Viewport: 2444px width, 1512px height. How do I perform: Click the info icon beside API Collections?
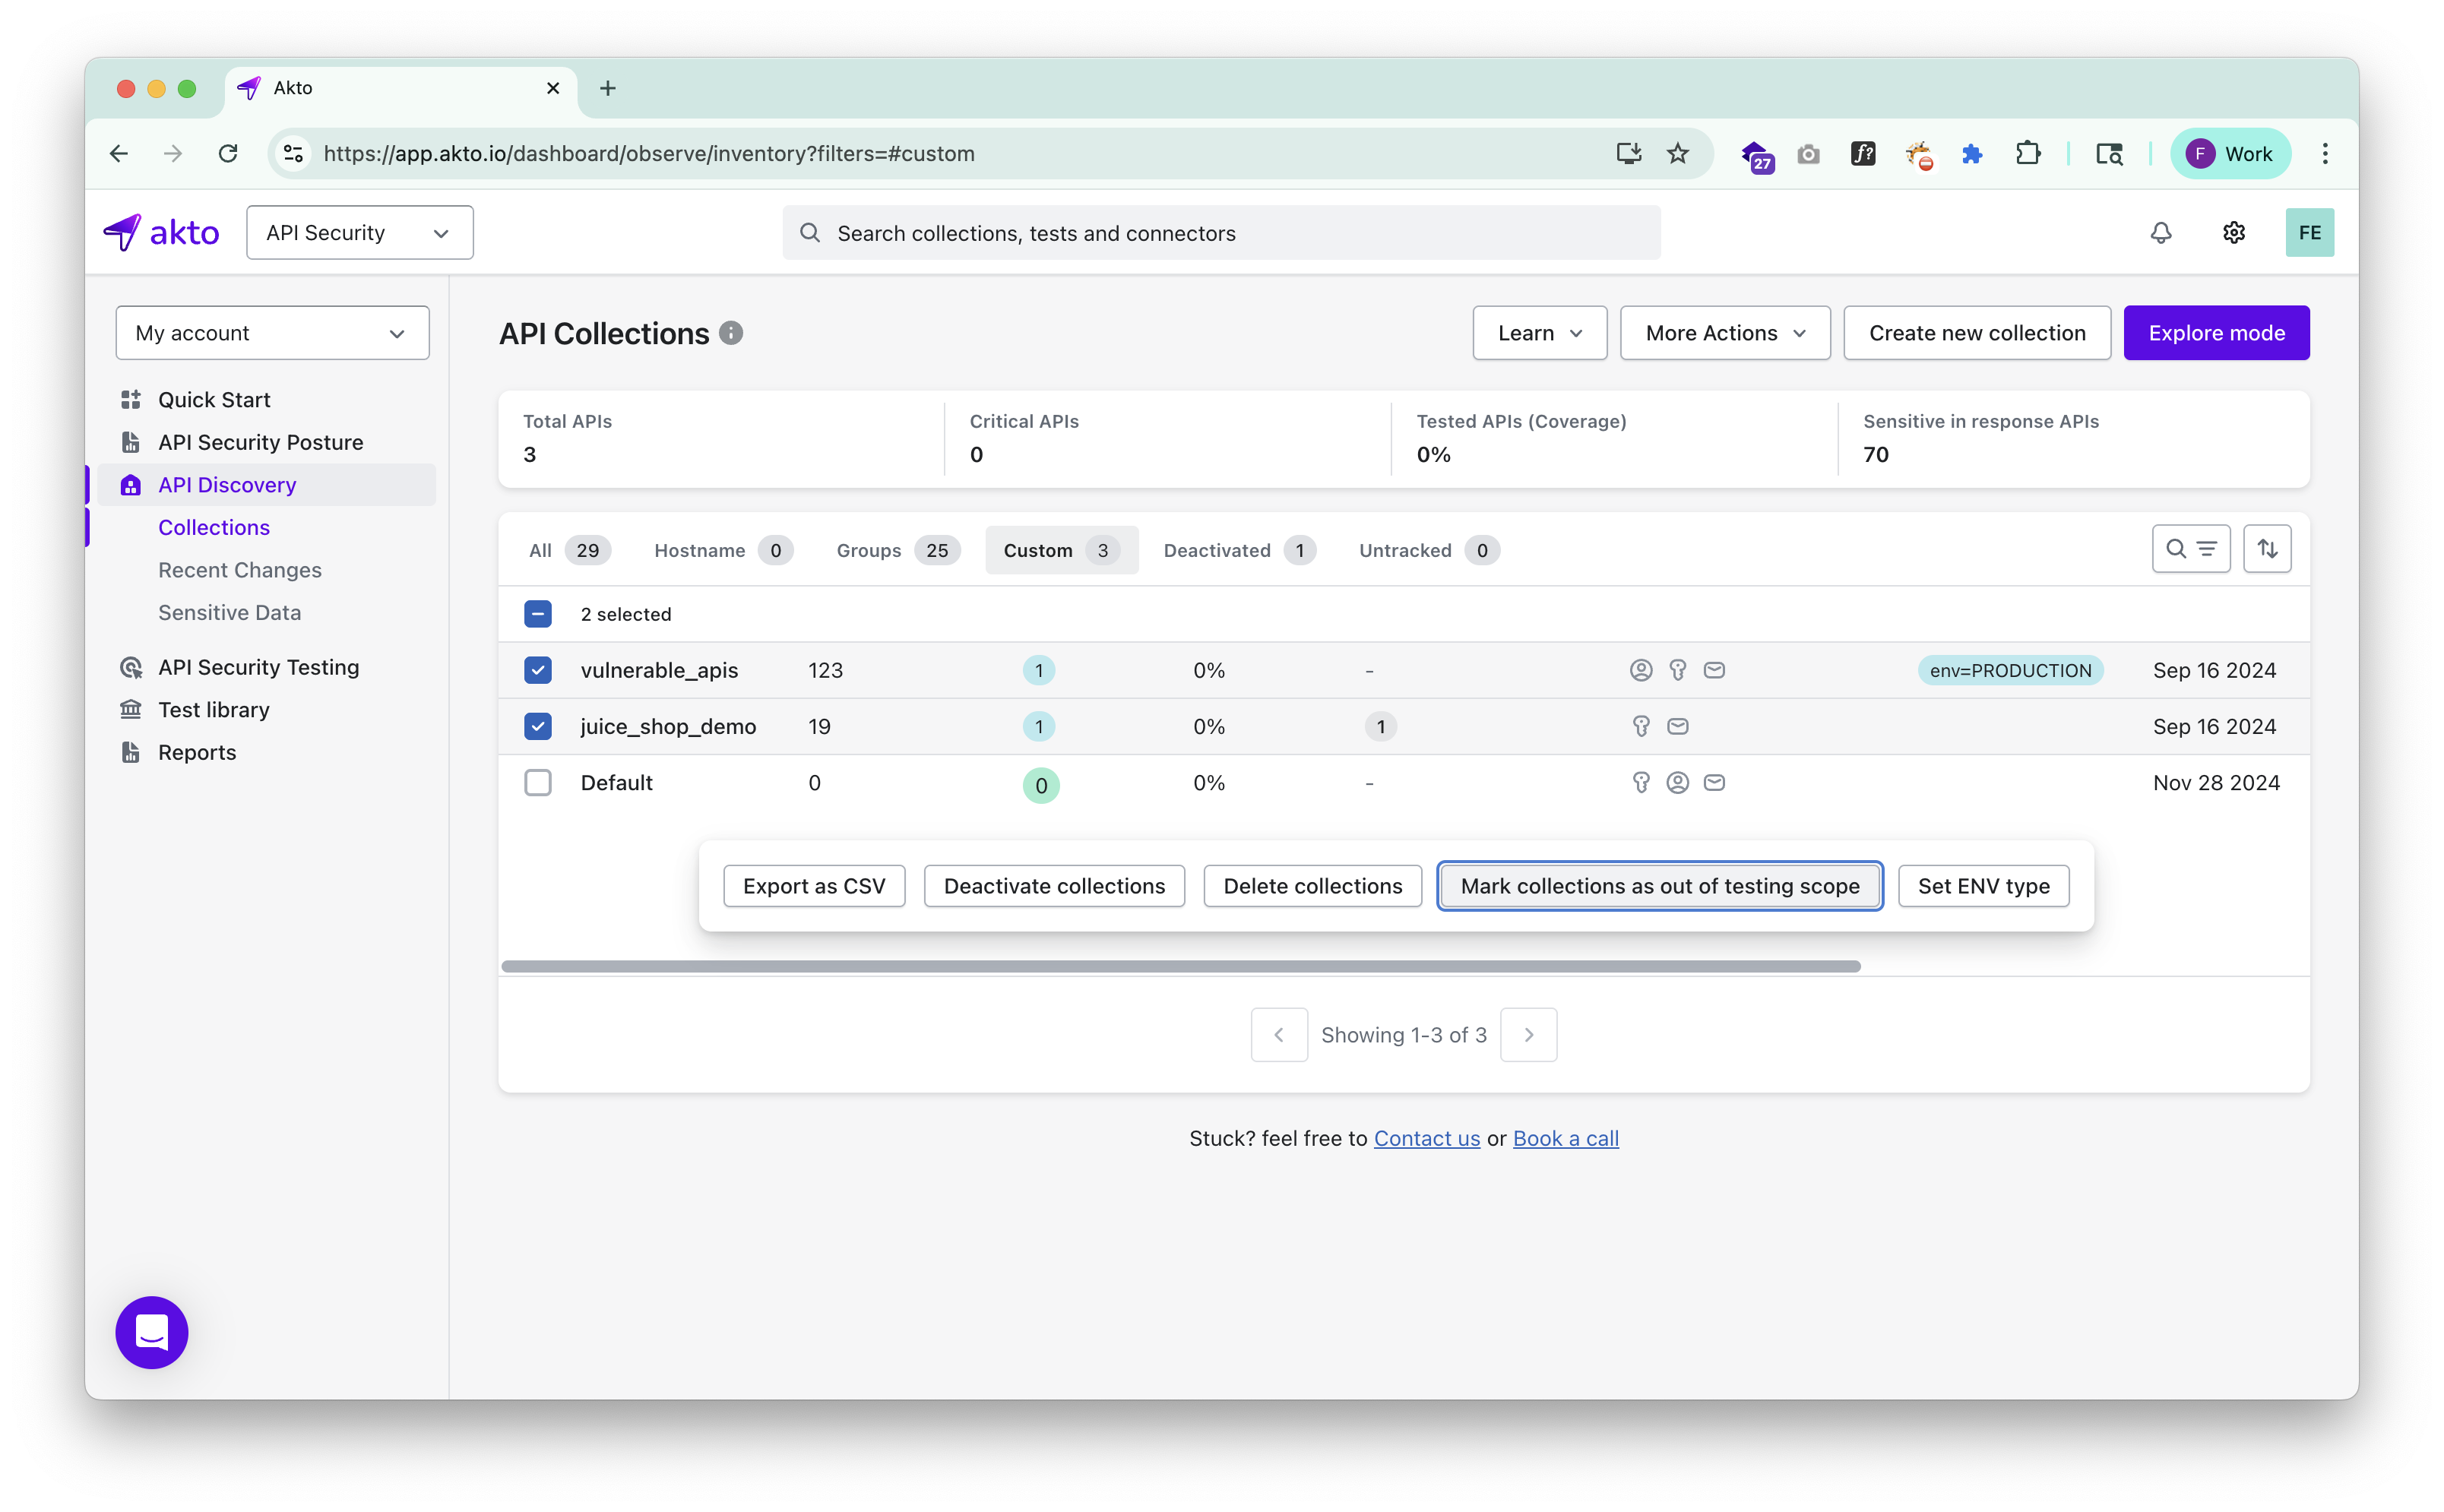(731, 333)
